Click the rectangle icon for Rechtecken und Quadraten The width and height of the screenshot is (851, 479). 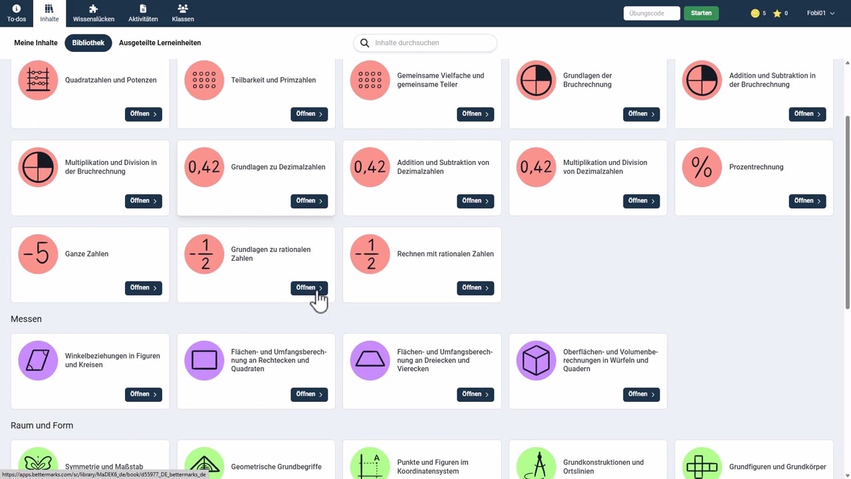pyautogui.click(x=204, y=361)
